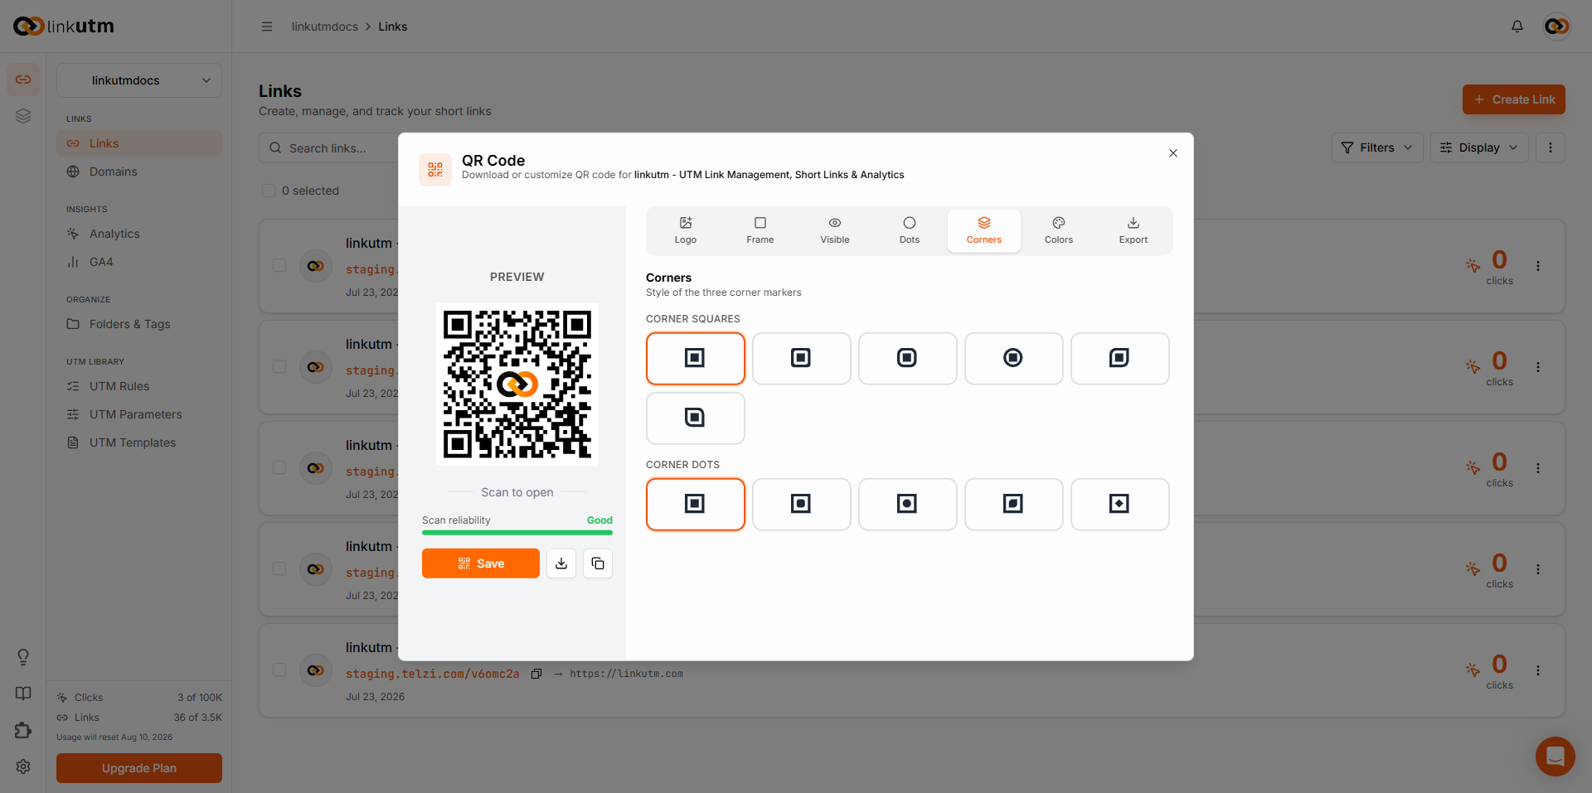
Task: Open the Logo tab in QR Code dialog
Action: click(x=686, y=230)
